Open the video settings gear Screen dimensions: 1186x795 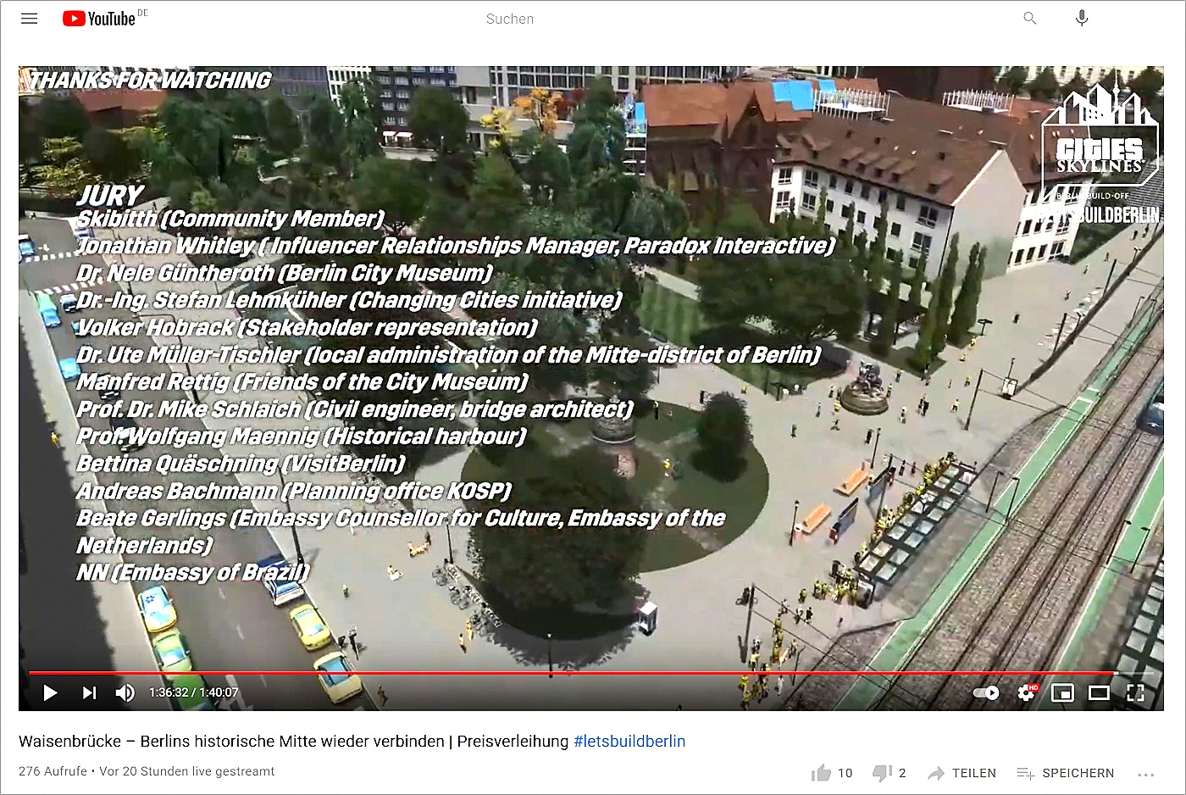pos(1026,692)
